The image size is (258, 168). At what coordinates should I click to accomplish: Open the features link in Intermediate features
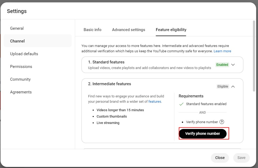pyautogui.click(x=155, y=102)
